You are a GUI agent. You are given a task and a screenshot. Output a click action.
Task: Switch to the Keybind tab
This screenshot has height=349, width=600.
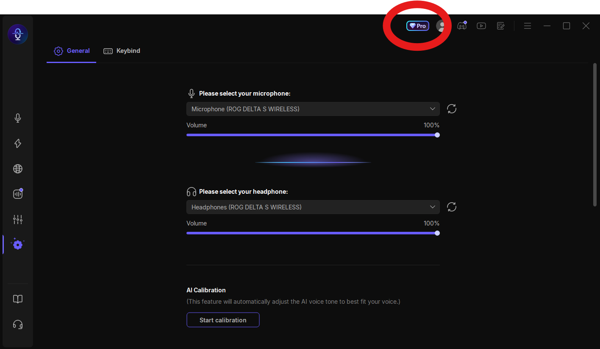[122, 51]
